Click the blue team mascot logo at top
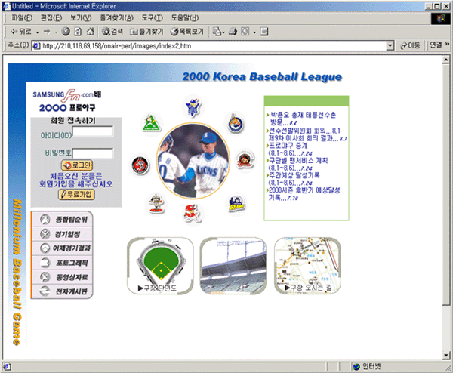The image size is (453, 373). (x=193, y=107)
